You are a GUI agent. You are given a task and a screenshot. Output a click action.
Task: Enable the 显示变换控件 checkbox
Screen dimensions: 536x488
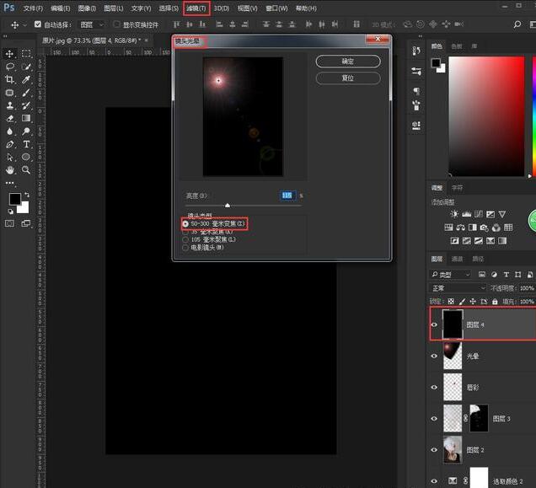pyautogui.click(x=116, y=25)
